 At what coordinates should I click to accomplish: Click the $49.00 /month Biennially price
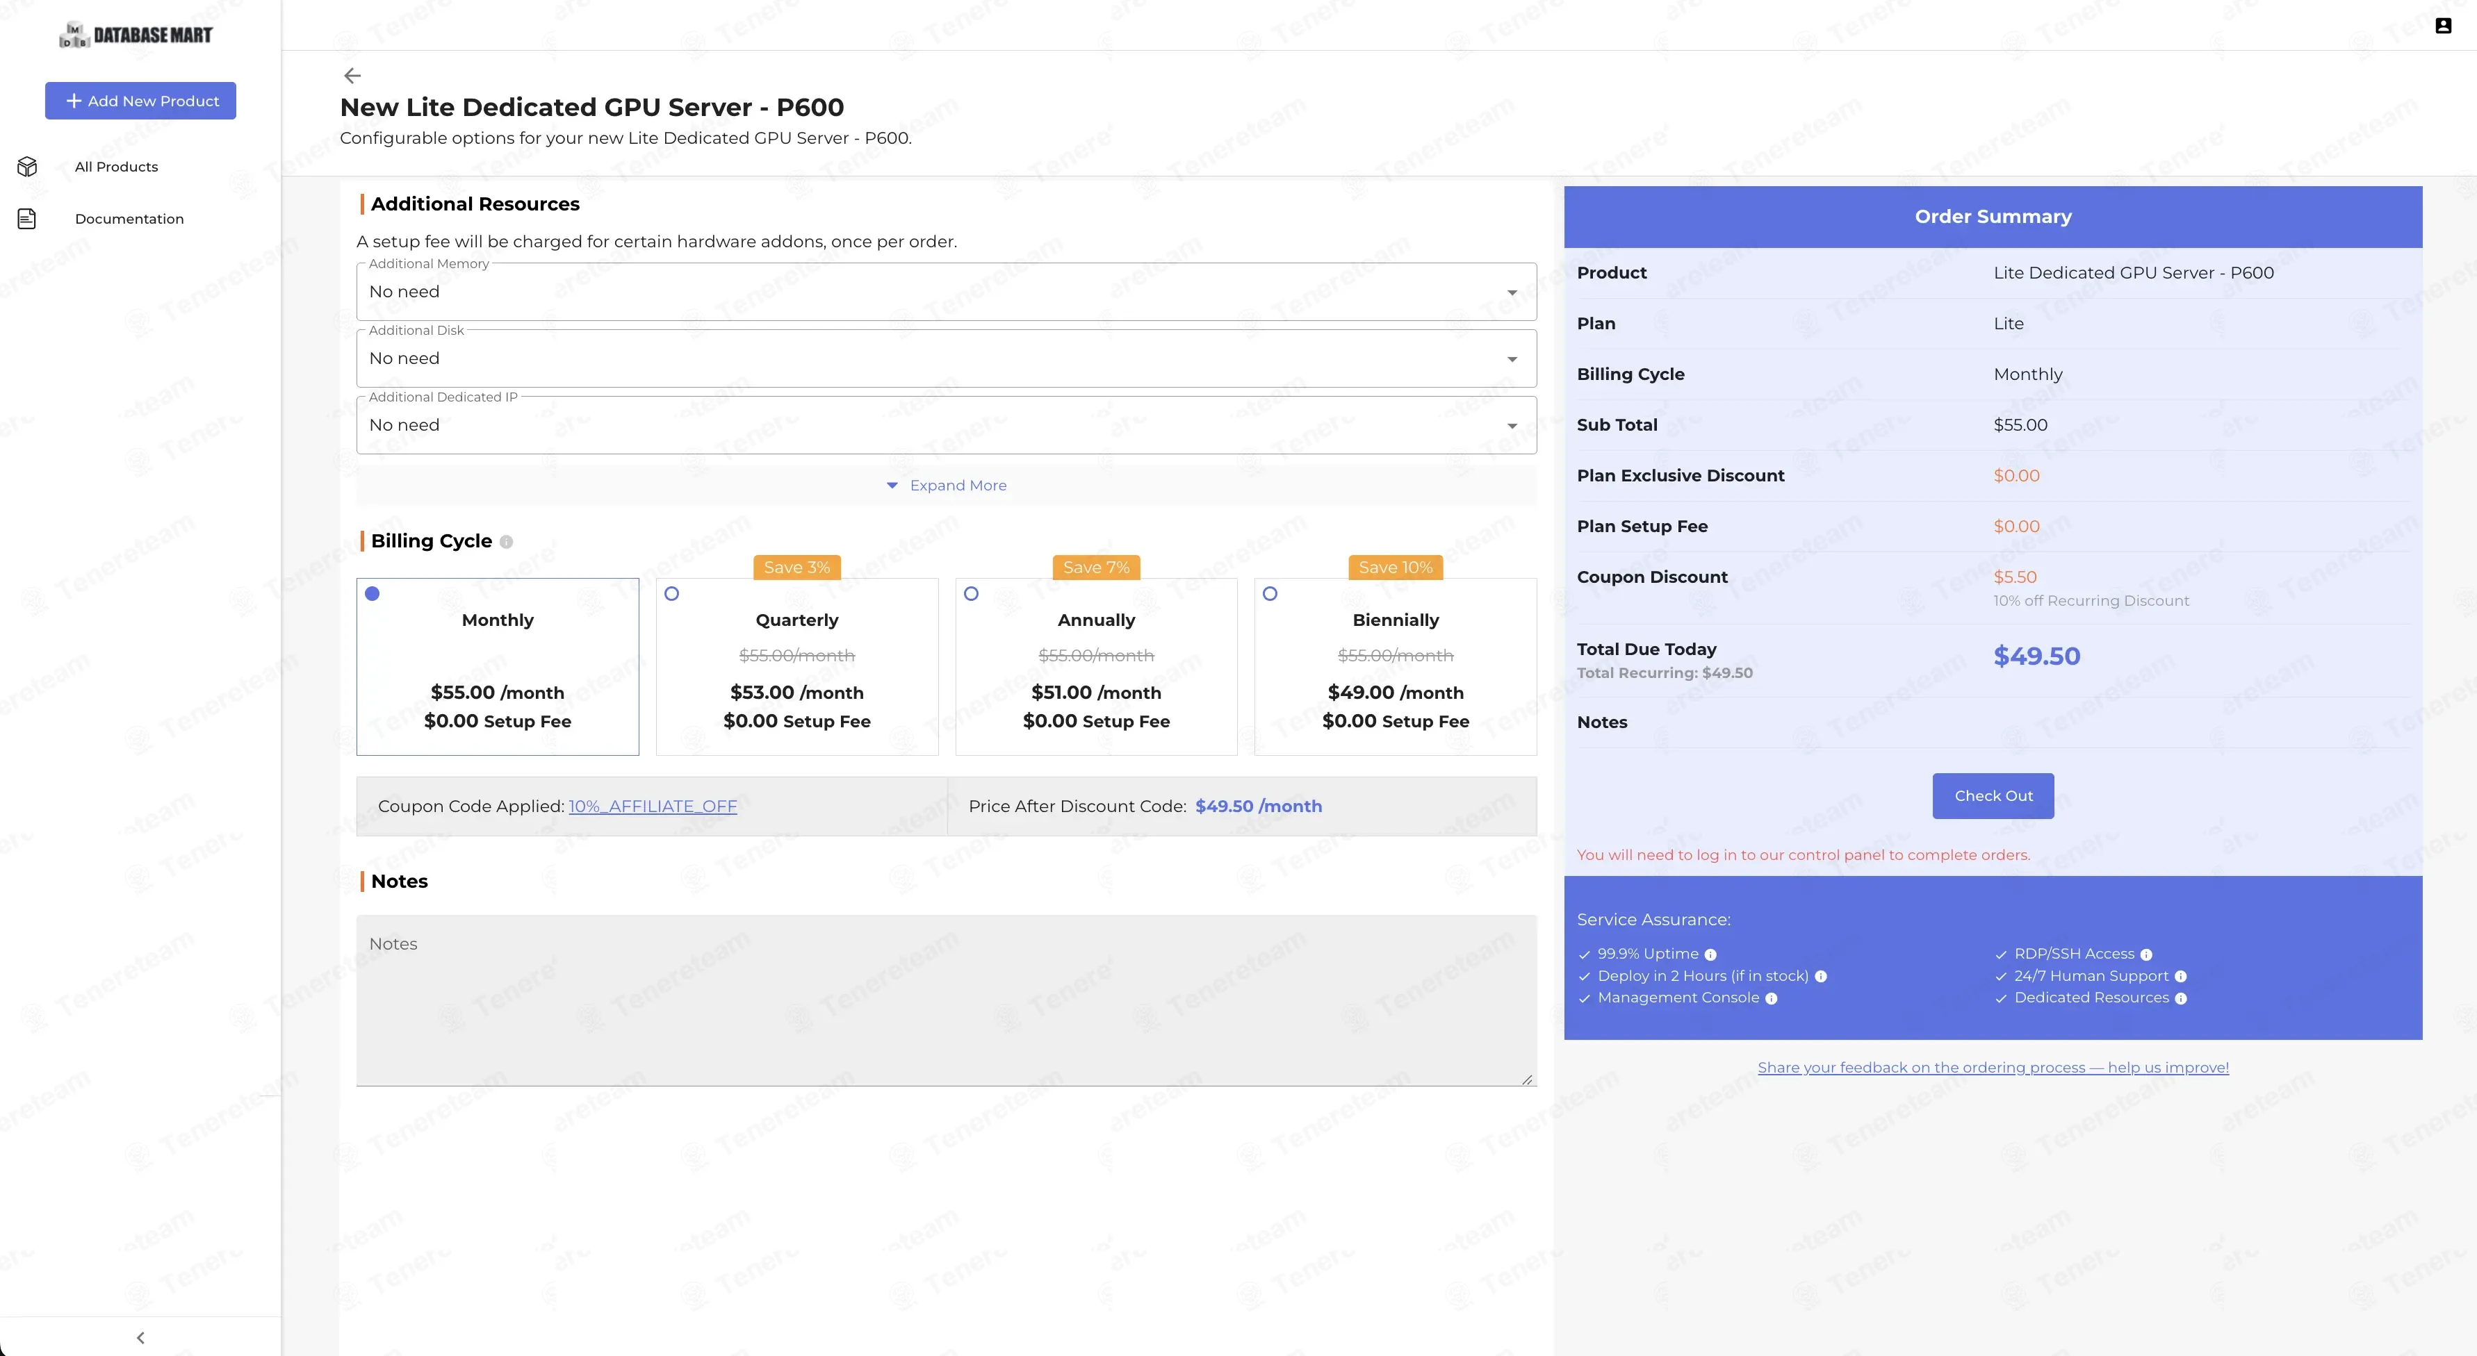point(1396,693)
